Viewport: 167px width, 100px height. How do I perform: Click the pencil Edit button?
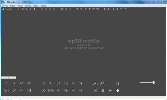point(14,91)
